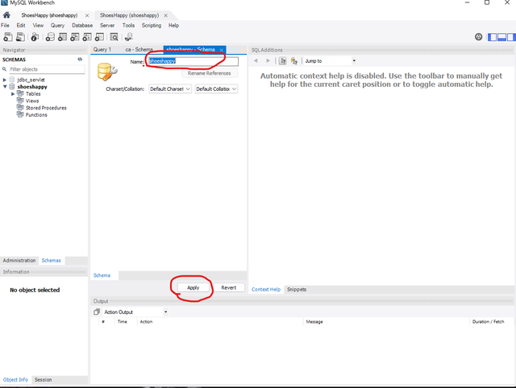Click the Apply button
516x388 pixels.
pyautogui.click(x=193, y=288)
